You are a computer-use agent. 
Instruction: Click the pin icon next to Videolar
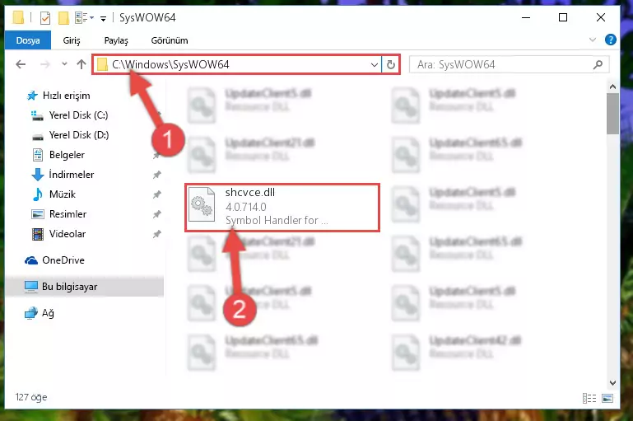pos(156,234)
